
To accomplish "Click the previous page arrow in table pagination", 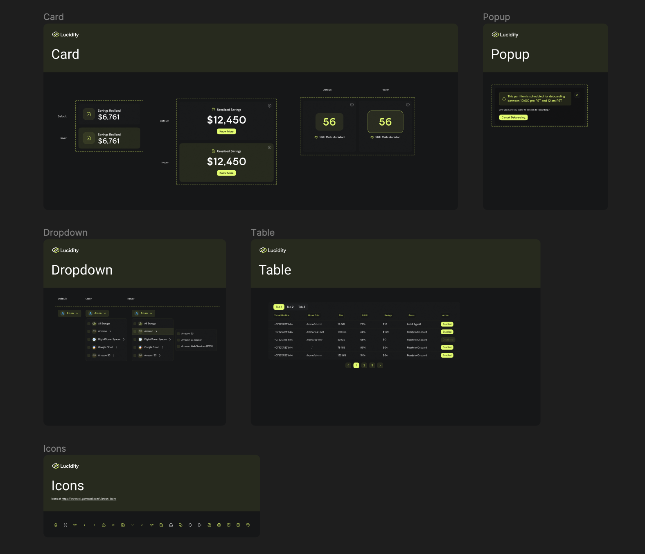I will pos(348,365).
